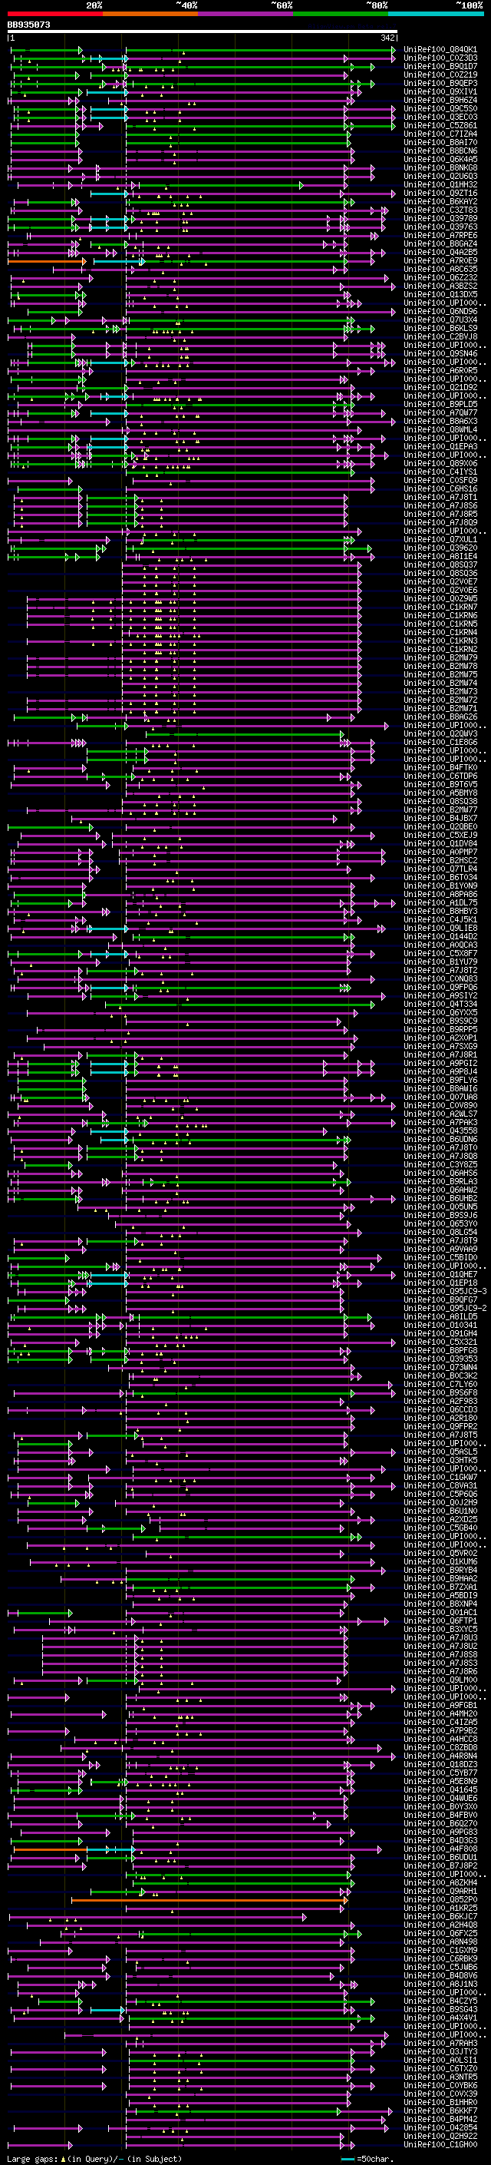This screenshot has width=491, height=2165.
Task: Select label UniRef100_C4J5K1
Action: 440,920
